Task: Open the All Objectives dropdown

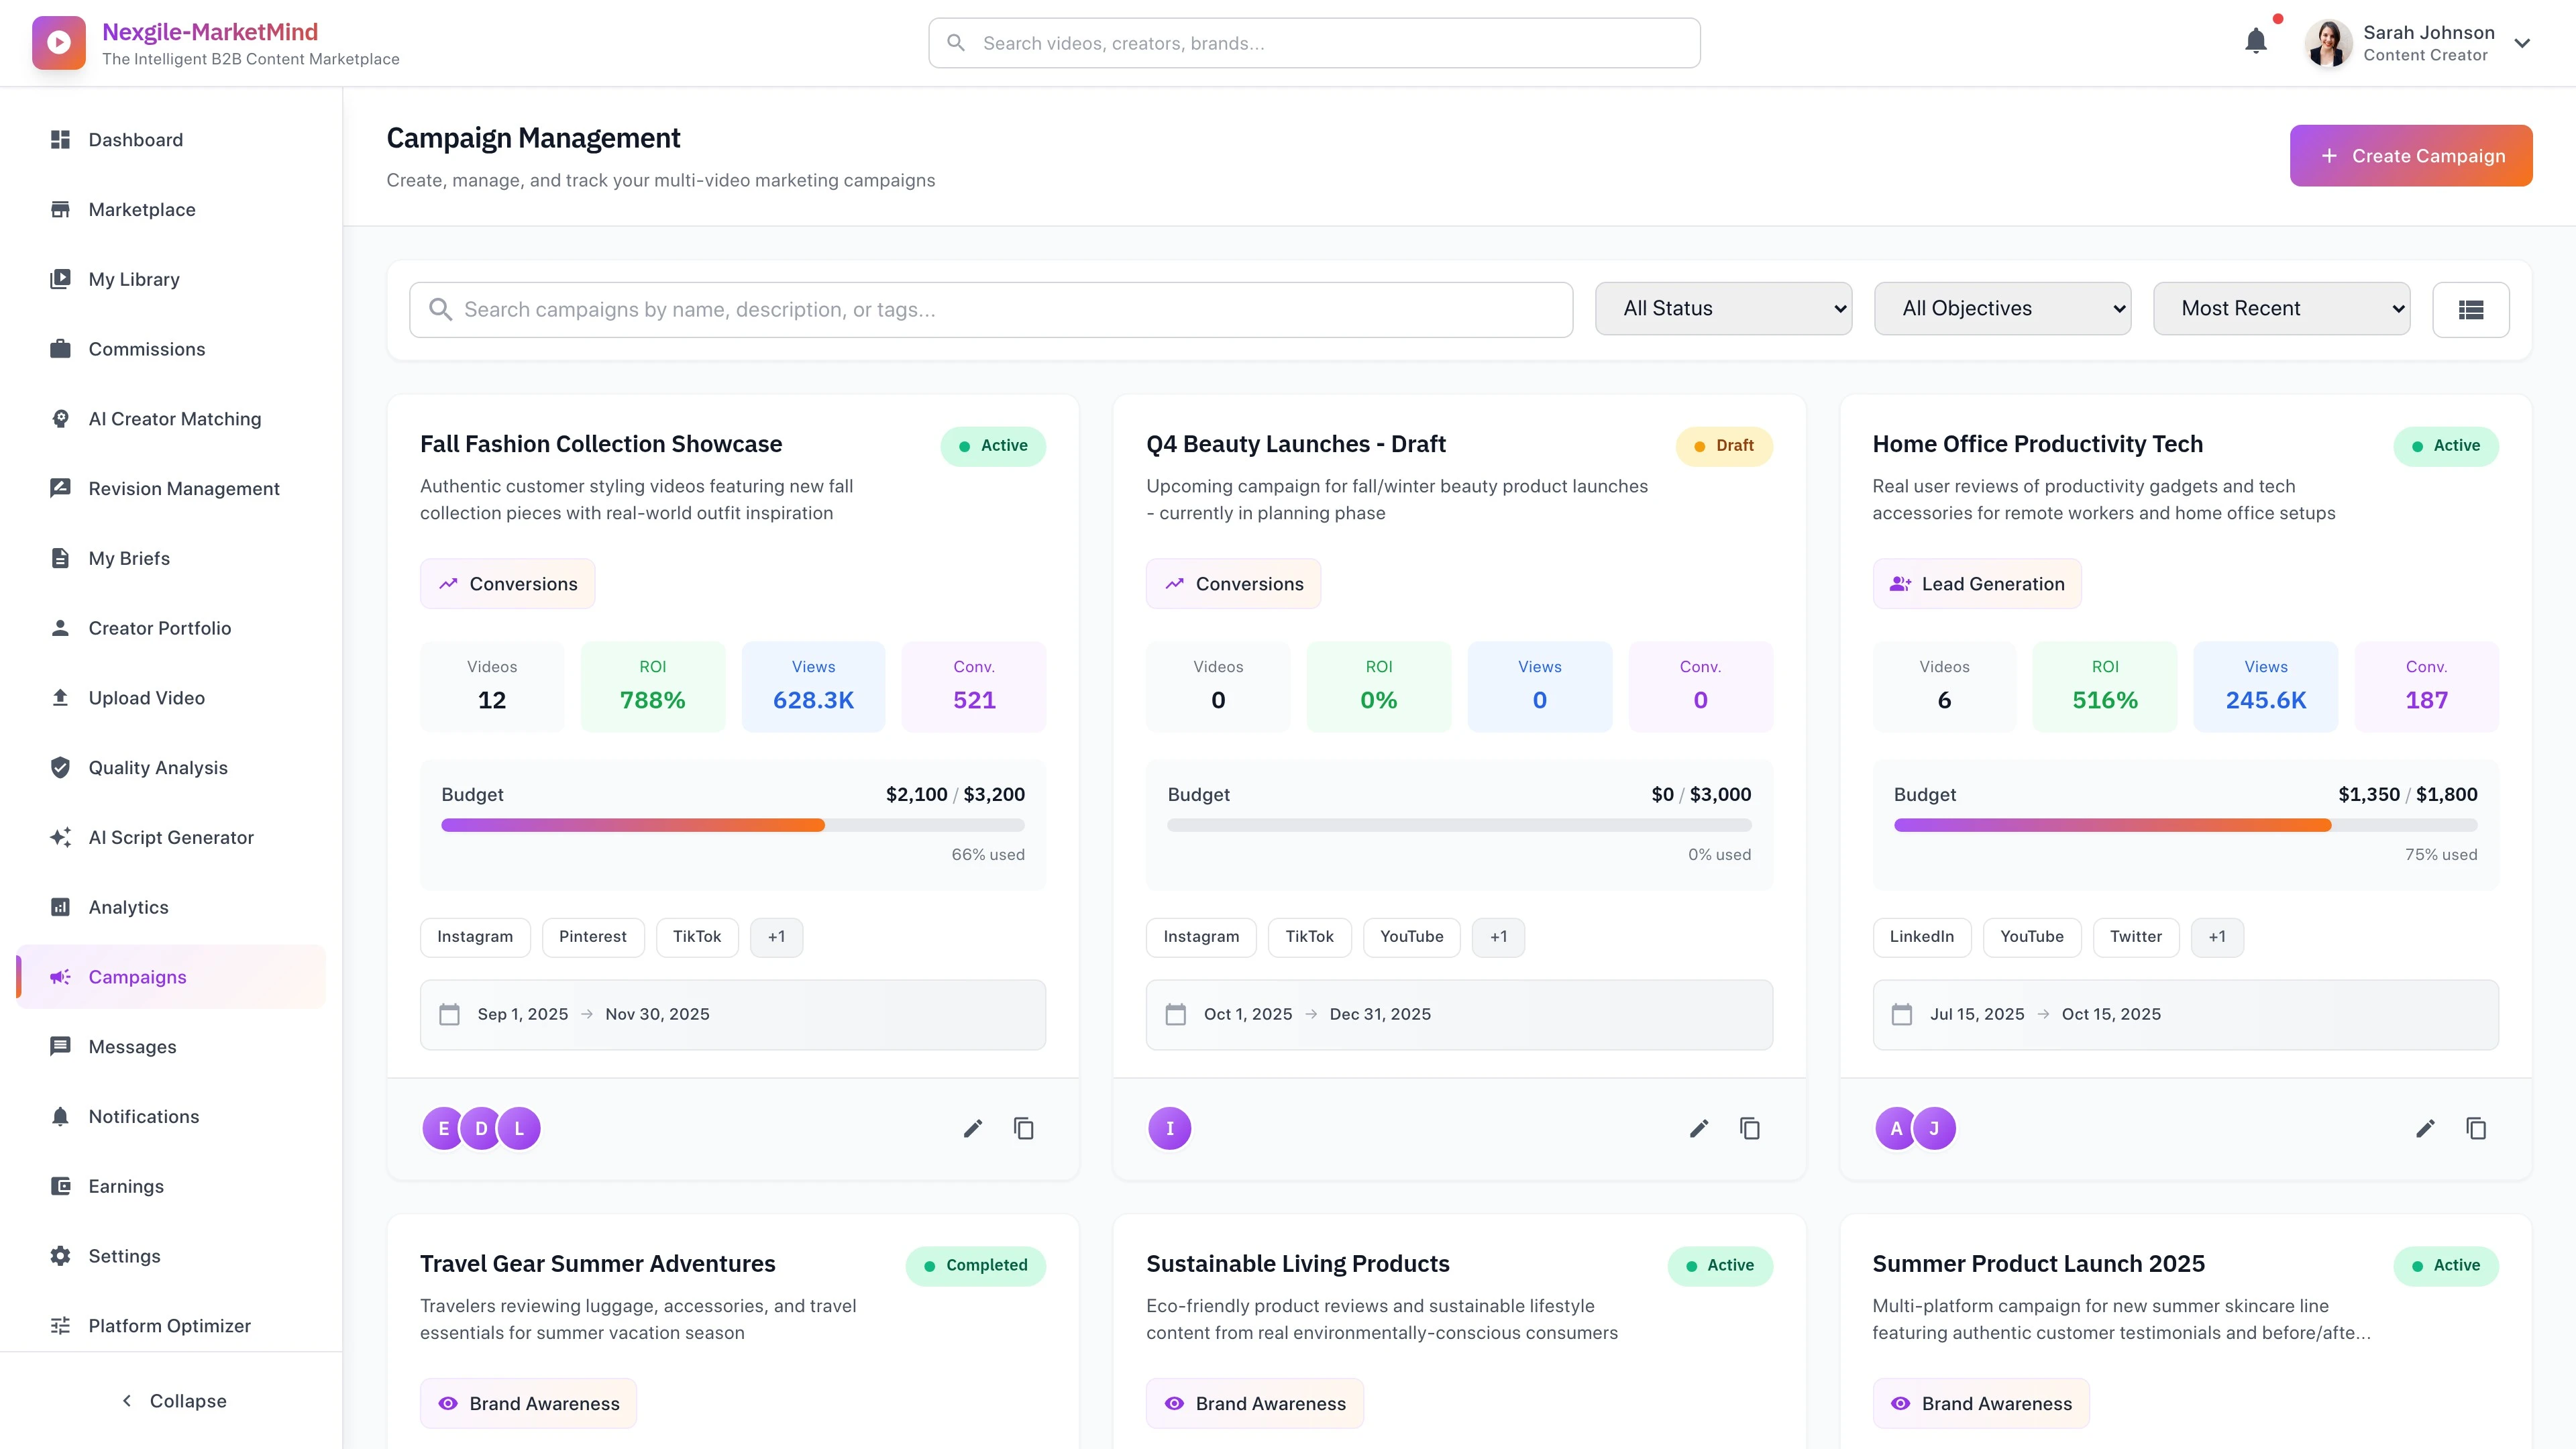Action: pyautogui.click(x=2002, y=308)
